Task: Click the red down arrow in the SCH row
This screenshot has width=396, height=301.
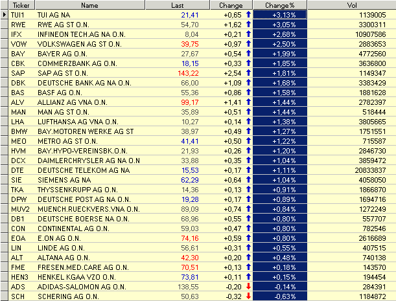Action: pyautogui.click(x=248, y=296)
